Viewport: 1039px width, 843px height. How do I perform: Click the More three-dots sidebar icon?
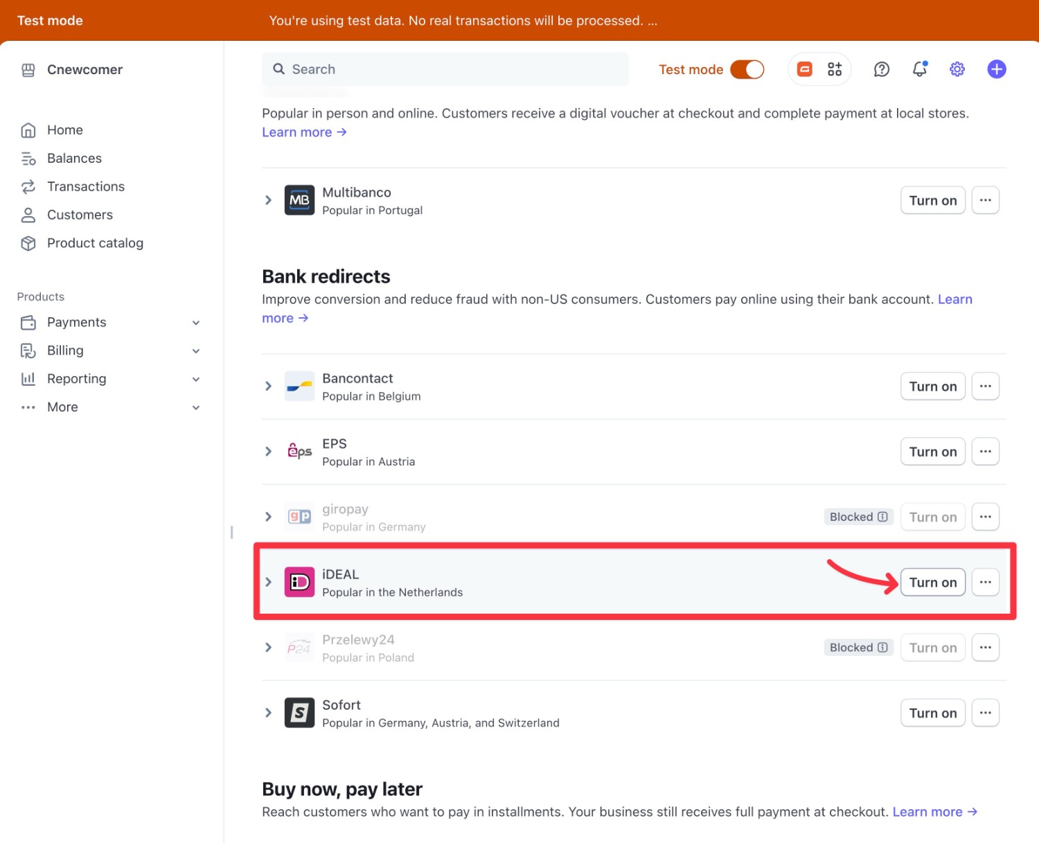28,407
